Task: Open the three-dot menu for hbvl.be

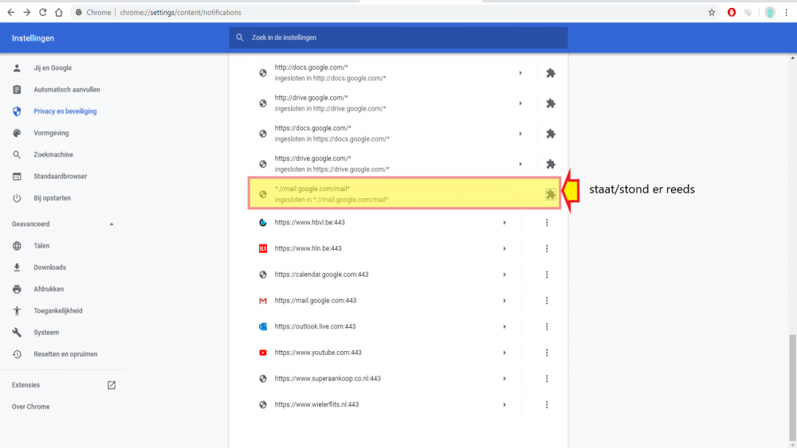Action: click(x=547, y=223)
